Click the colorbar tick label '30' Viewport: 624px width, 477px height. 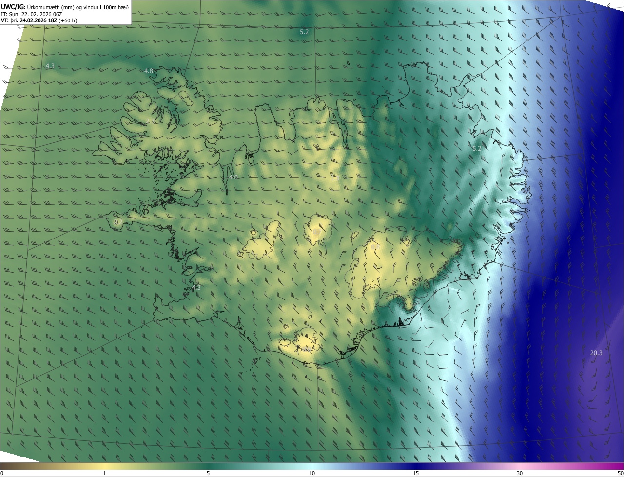(520, 473)
